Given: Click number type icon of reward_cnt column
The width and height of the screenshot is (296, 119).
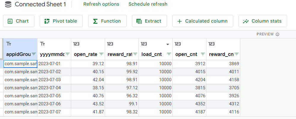Looking at the screenshot, I should pos(211,44).
